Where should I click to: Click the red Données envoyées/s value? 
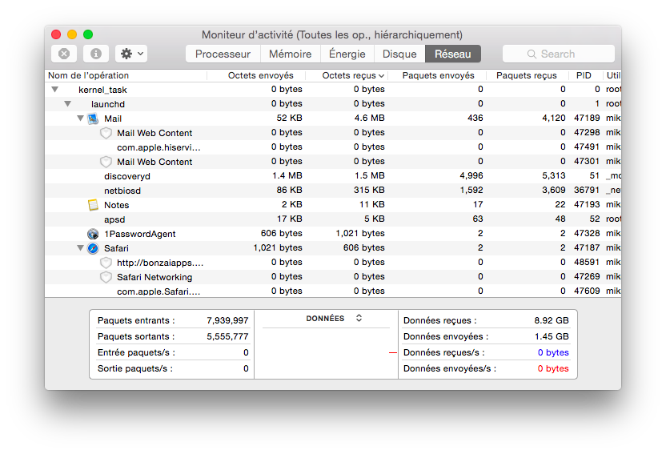tap(553, 368)
